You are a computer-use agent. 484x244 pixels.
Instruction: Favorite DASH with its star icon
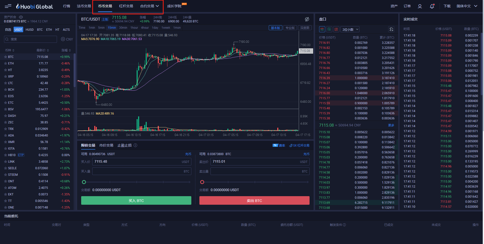coord(6,116)
